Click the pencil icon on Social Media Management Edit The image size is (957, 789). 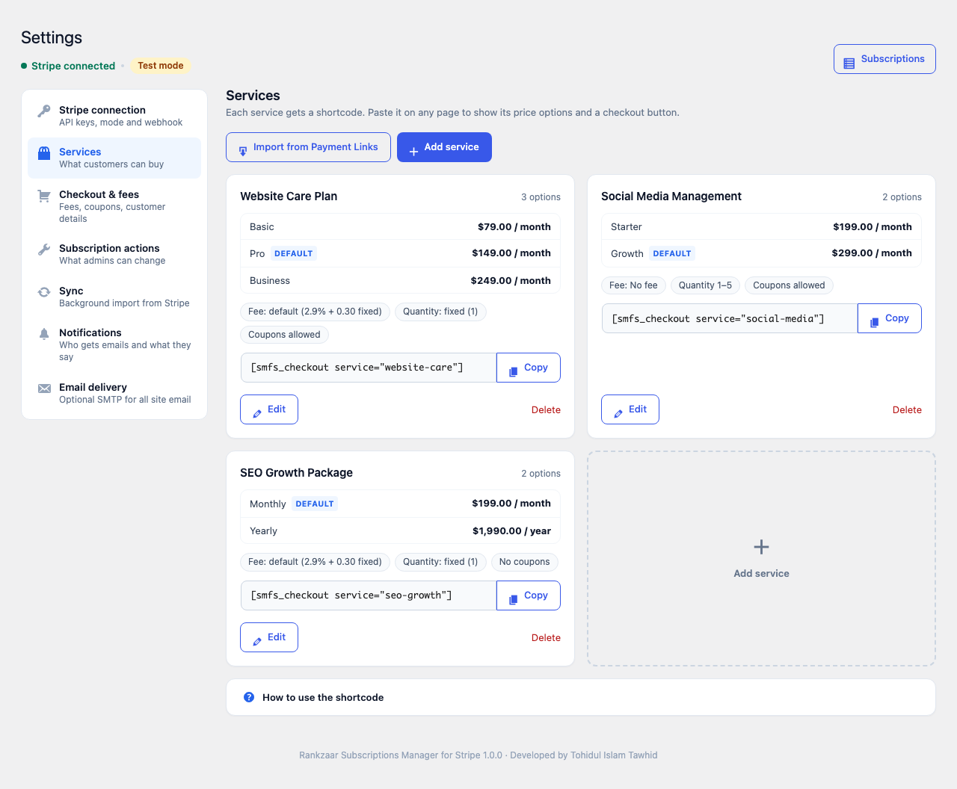coord(618,413)
